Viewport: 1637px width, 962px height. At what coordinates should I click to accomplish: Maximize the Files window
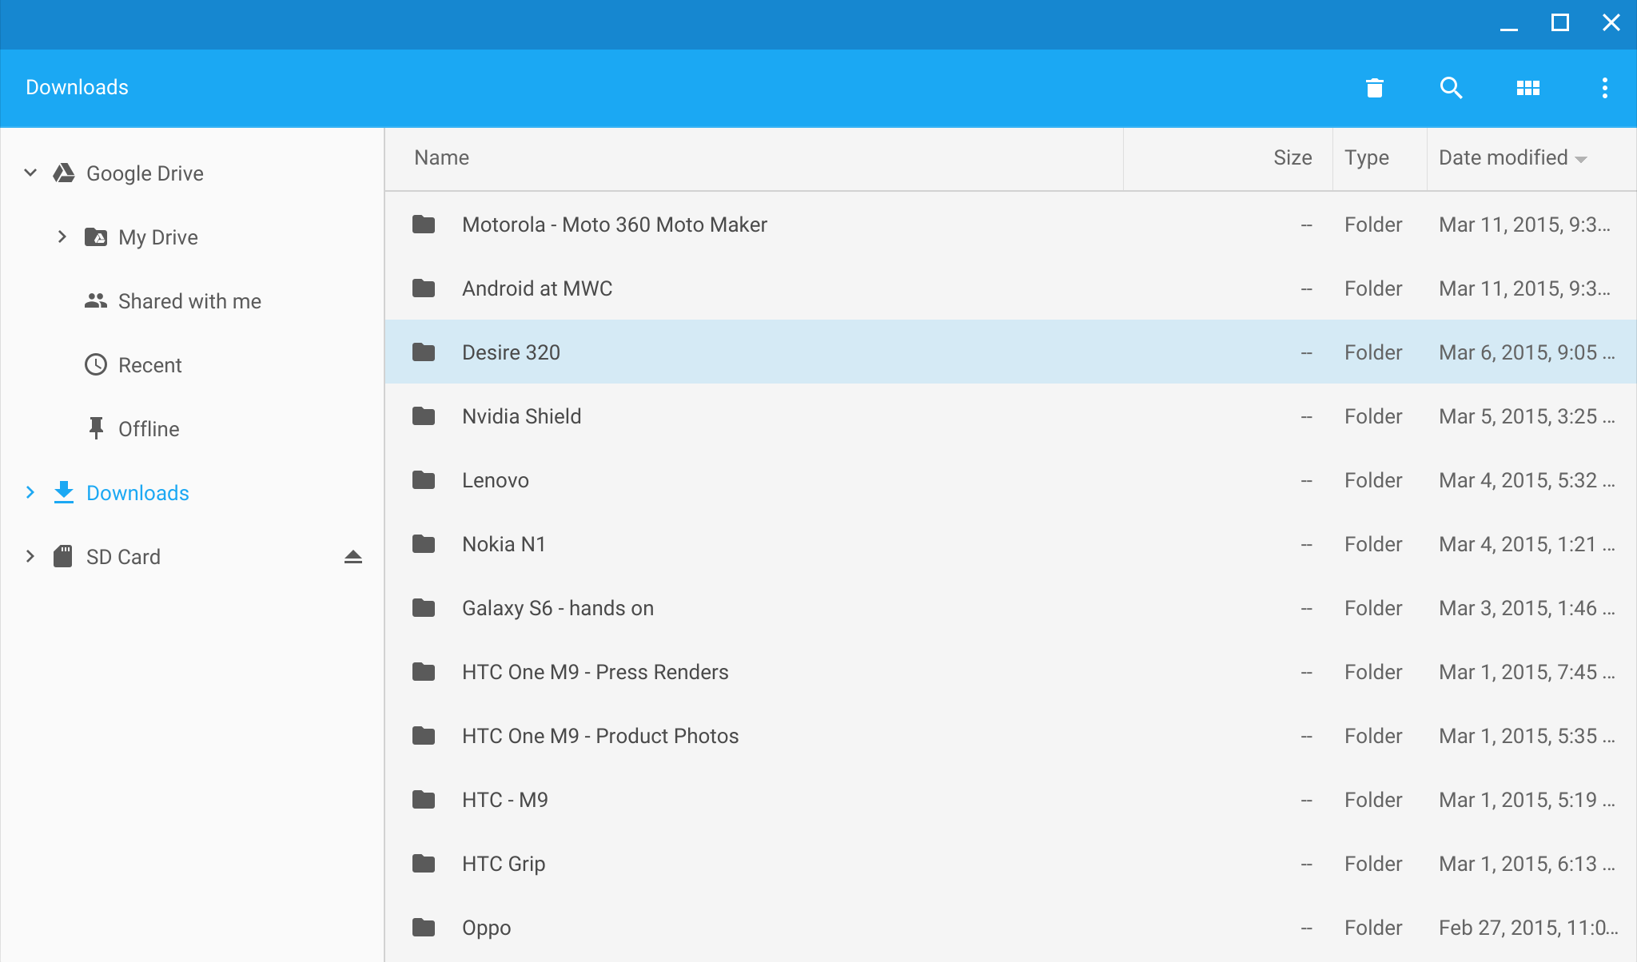pos(1559,22)
